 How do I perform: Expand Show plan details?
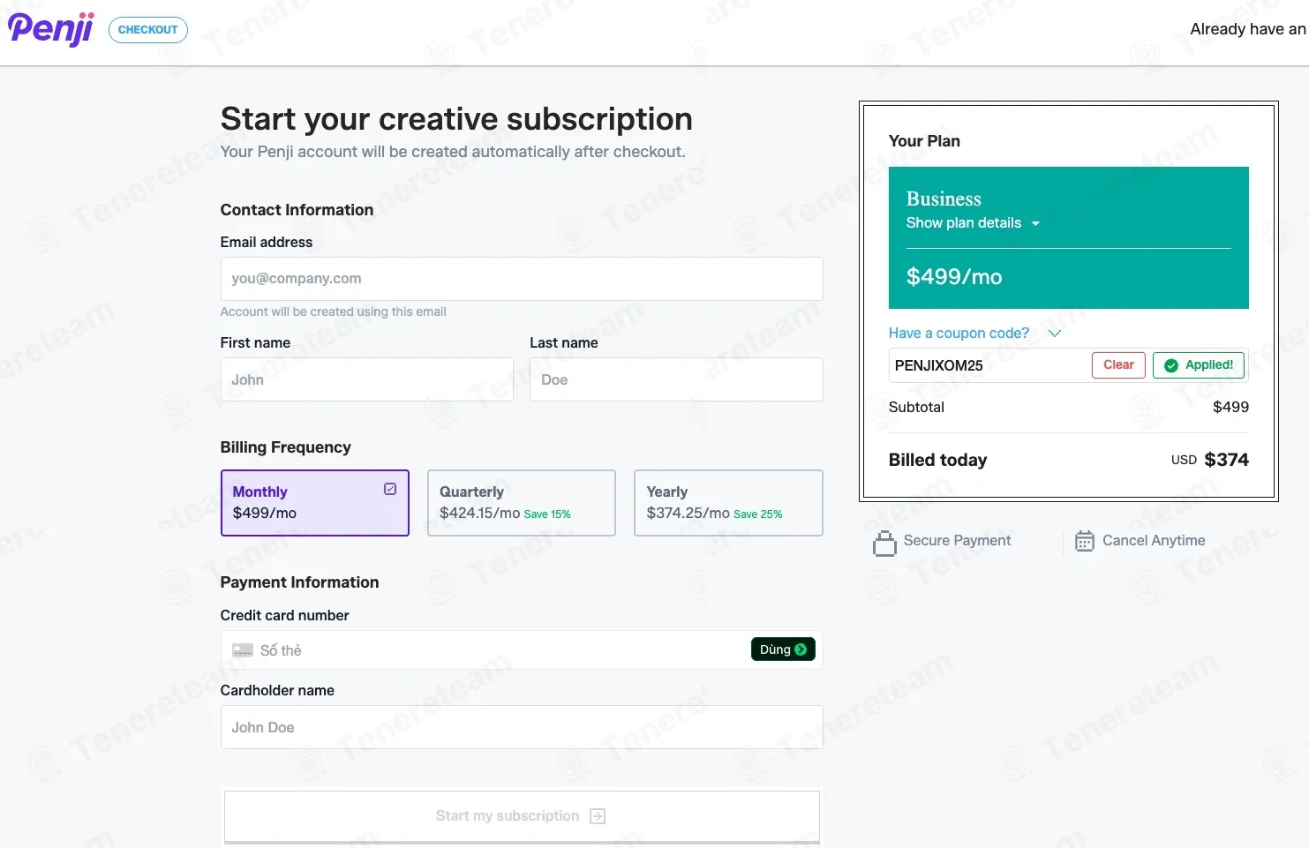[x=973, y=223]
